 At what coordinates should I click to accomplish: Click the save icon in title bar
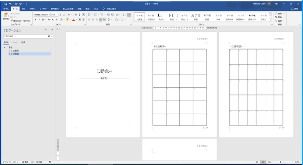(x=5, y=4)
